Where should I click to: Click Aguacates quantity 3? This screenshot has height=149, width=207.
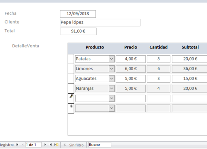159,78
